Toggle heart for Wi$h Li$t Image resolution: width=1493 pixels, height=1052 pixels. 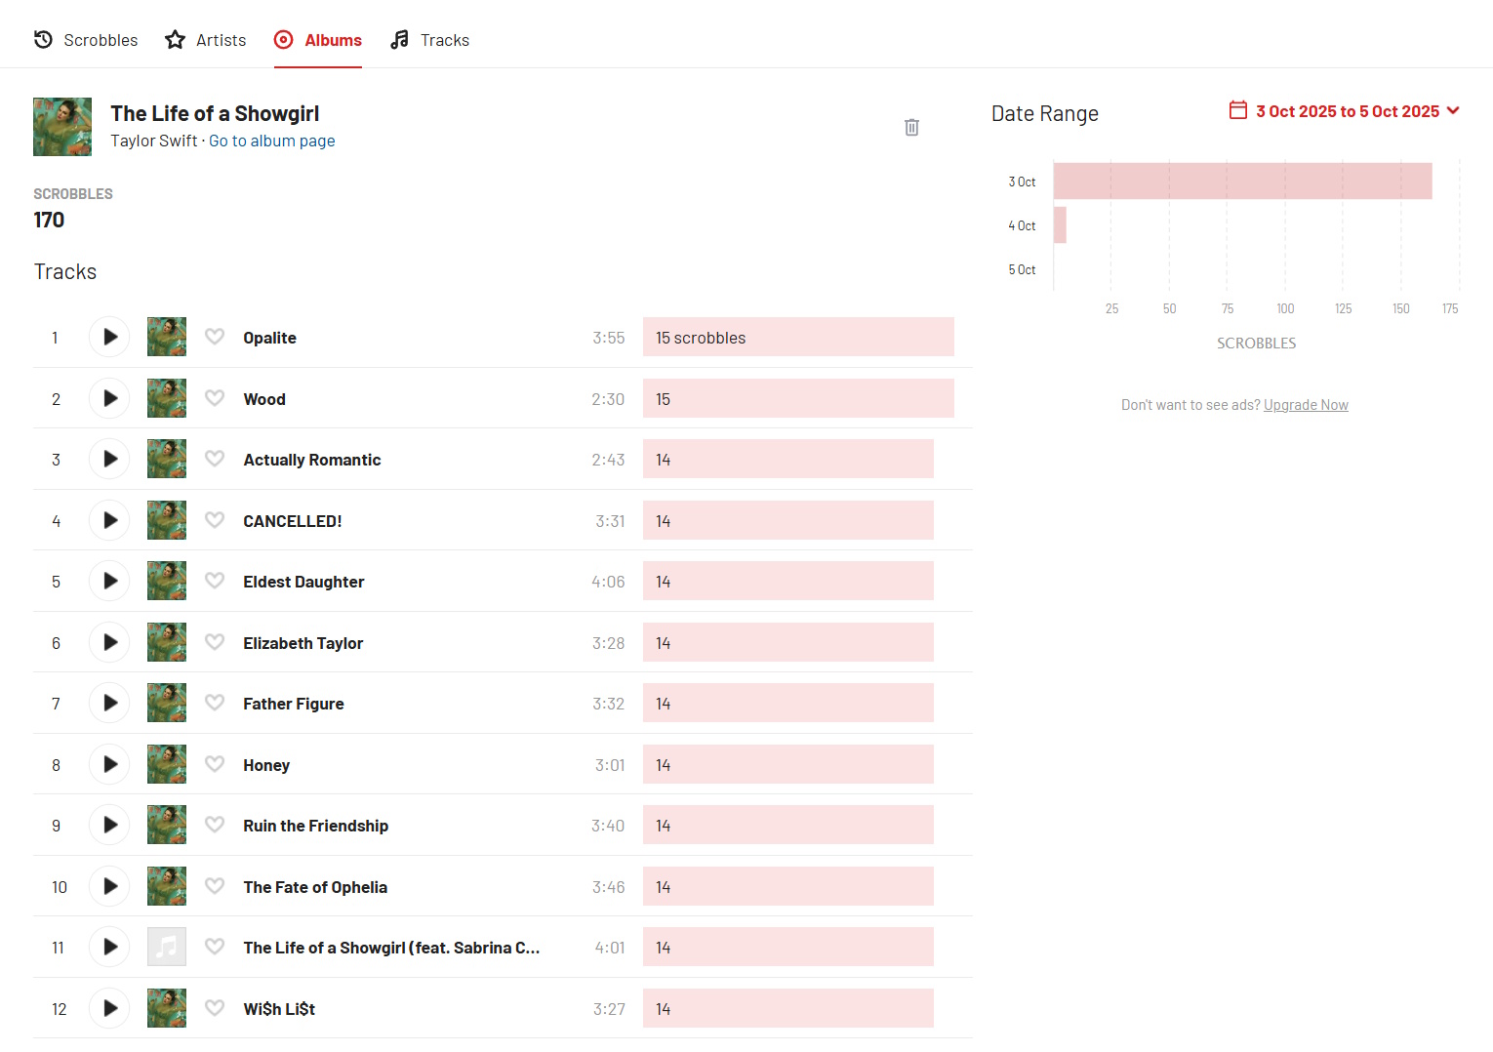click(215, 1008)
